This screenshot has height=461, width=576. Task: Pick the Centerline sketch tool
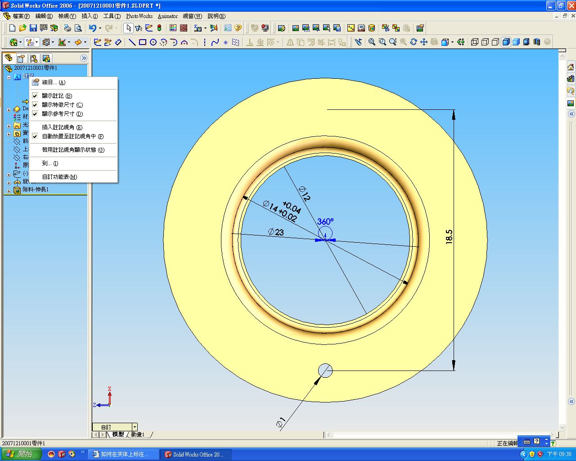click(205, 42)
